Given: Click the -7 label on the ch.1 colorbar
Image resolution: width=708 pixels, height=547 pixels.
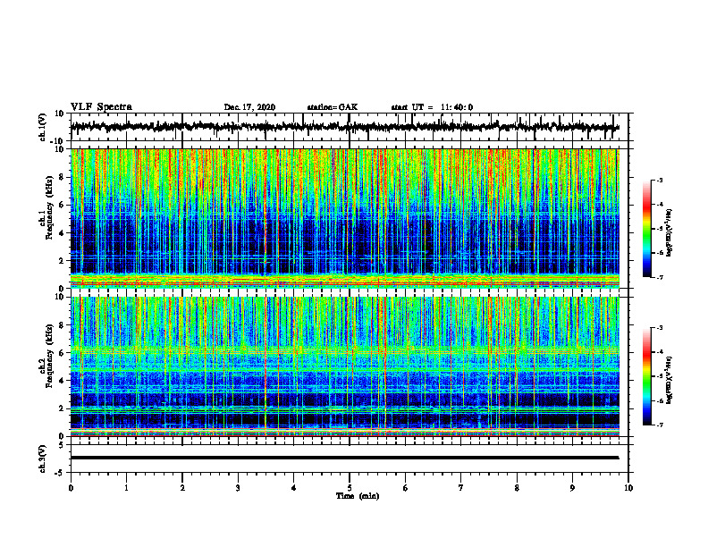Looking at the screenshot, I should point(659,277).
